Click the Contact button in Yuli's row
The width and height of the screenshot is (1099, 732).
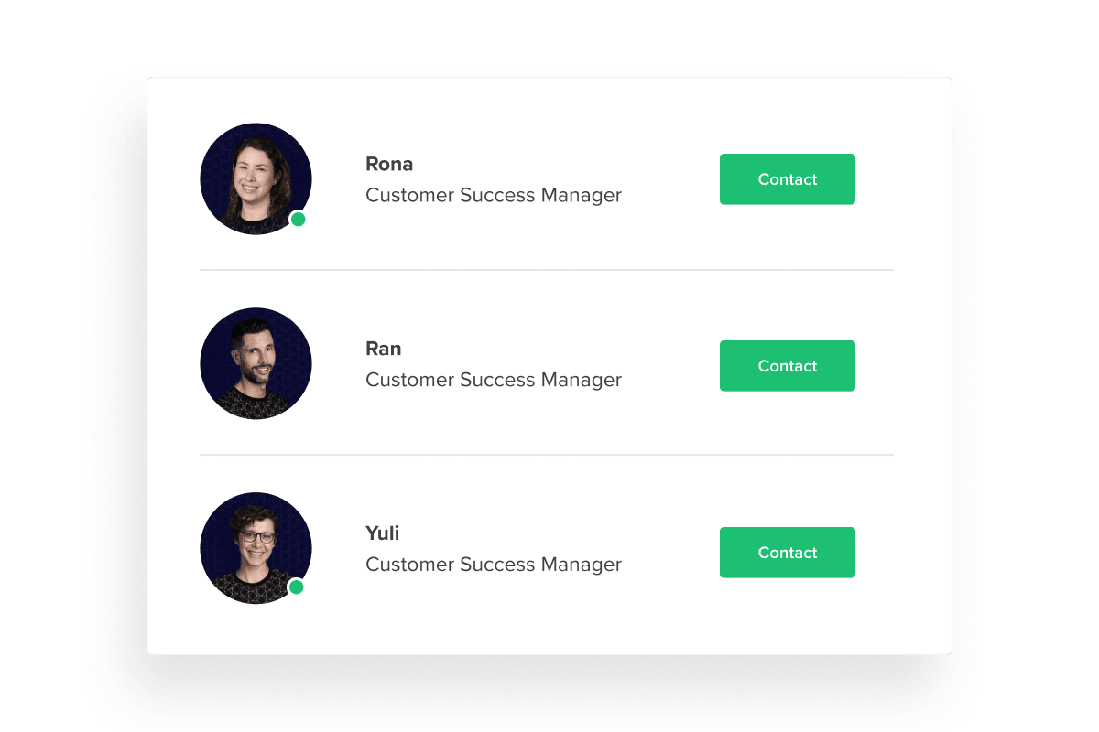(788, 553)
